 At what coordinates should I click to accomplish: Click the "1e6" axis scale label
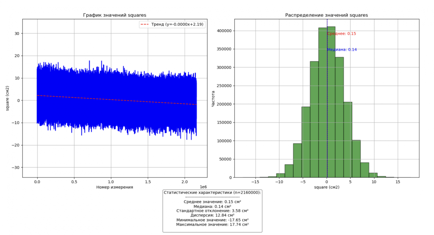point(203,187)
